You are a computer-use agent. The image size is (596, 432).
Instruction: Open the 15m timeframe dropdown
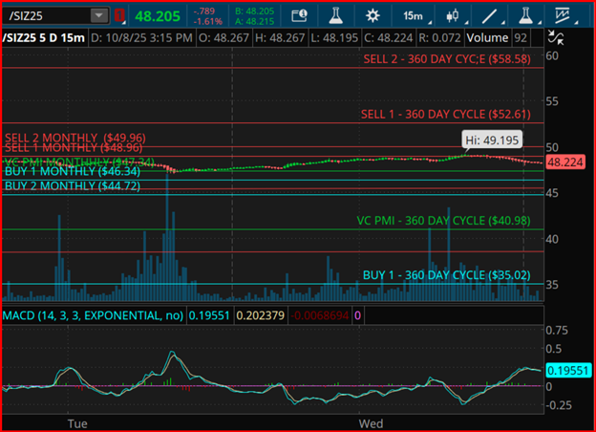click(413, 16)
